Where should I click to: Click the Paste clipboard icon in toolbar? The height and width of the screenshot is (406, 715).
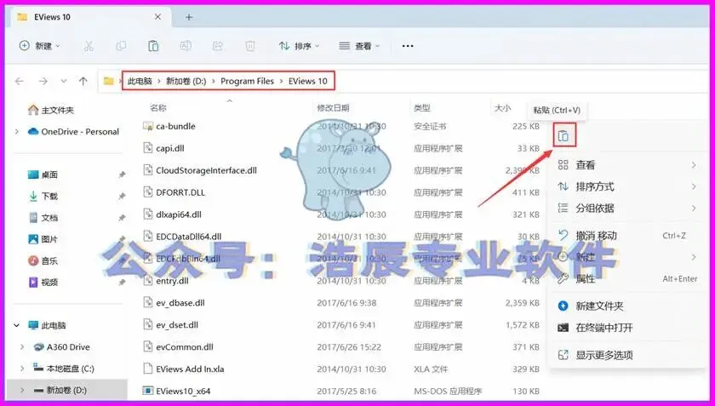(153, 46)
